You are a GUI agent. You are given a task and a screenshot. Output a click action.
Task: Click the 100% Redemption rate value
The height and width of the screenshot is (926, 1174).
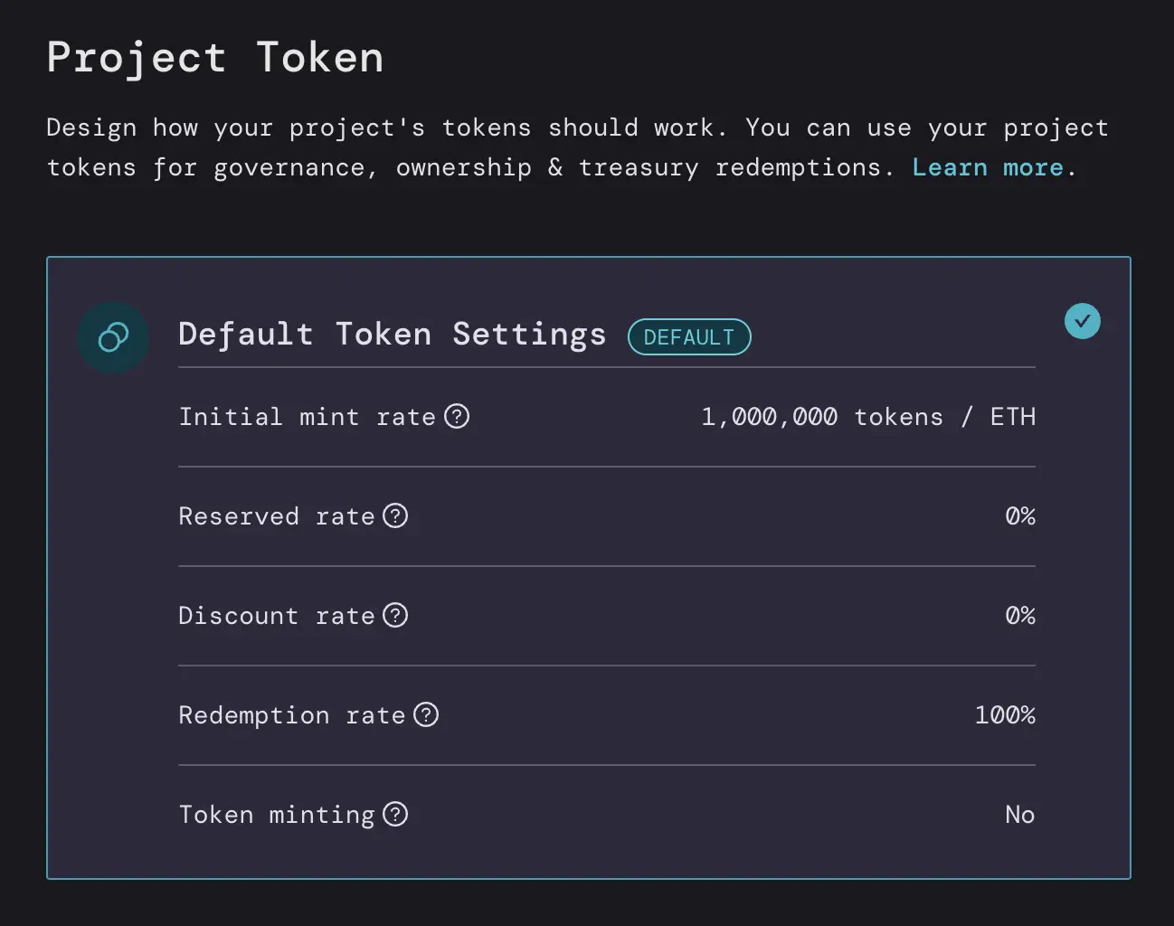pos(1005,714)
